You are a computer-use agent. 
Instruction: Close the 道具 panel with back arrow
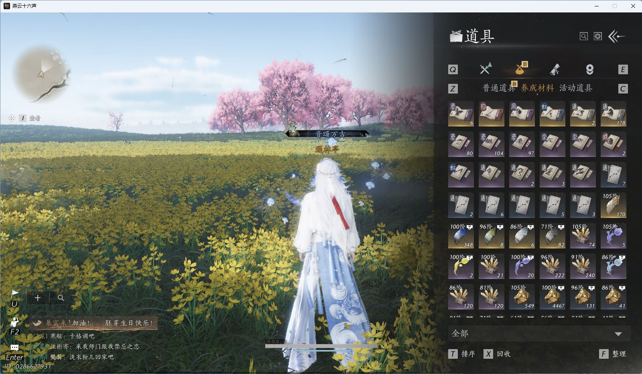pos(617,37)
